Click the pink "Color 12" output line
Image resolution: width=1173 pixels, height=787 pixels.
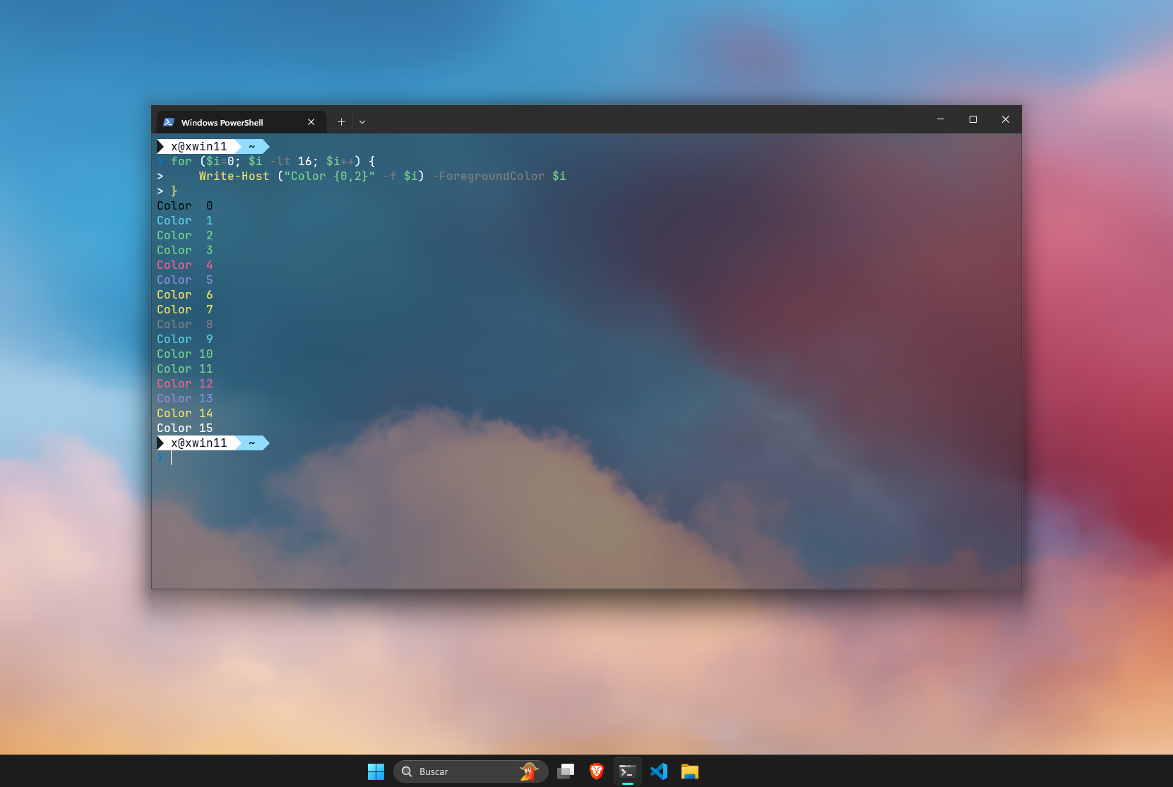[x=184, y=384]
